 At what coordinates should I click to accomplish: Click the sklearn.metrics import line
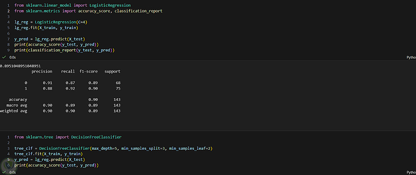point(88,11)
